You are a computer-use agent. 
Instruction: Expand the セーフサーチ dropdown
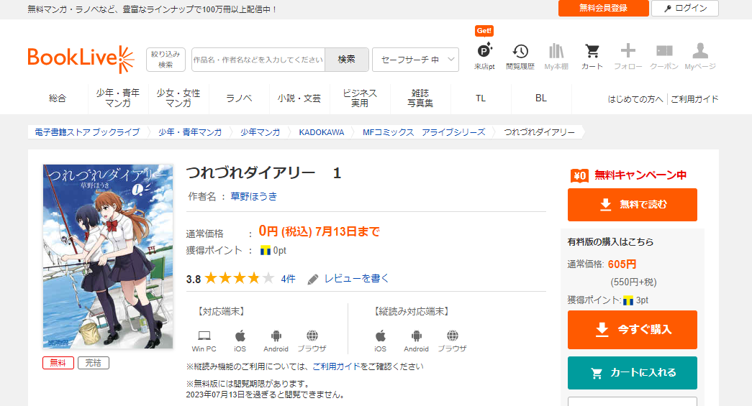[x=415, y=60]
